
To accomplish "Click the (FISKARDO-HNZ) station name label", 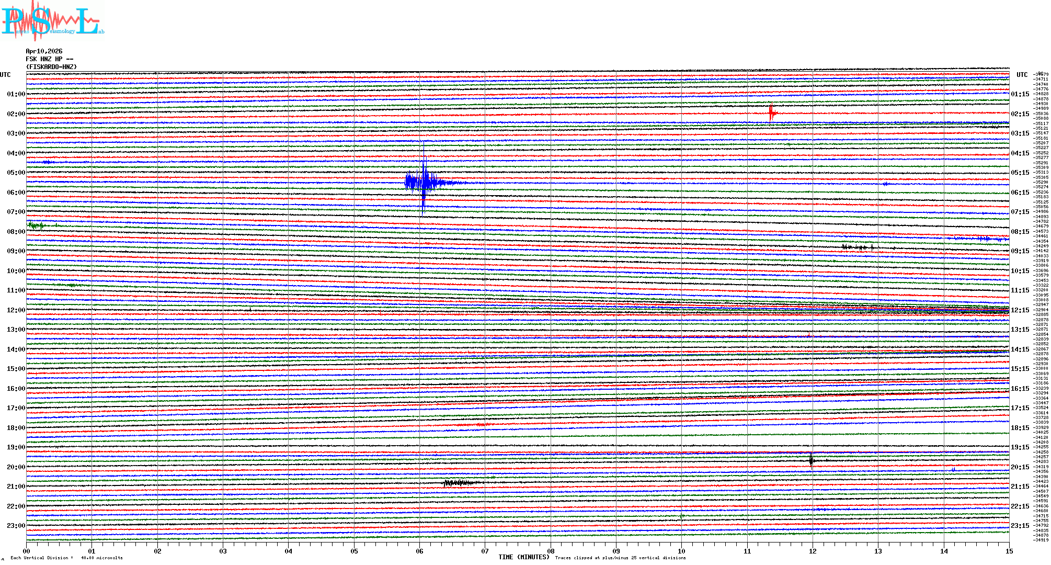I will 51,67.
